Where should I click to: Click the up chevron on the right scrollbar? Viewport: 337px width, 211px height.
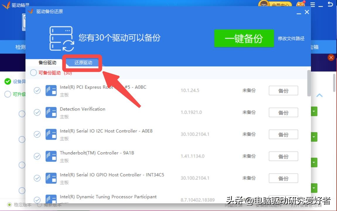click(320, 96)
